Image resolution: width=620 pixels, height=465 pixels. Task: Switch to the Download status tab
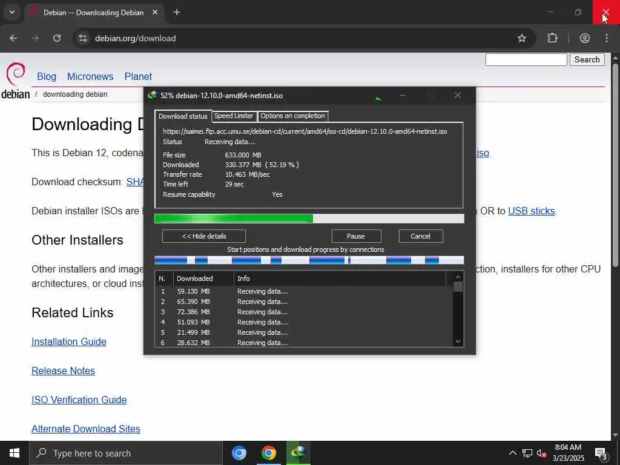point(183,116)
